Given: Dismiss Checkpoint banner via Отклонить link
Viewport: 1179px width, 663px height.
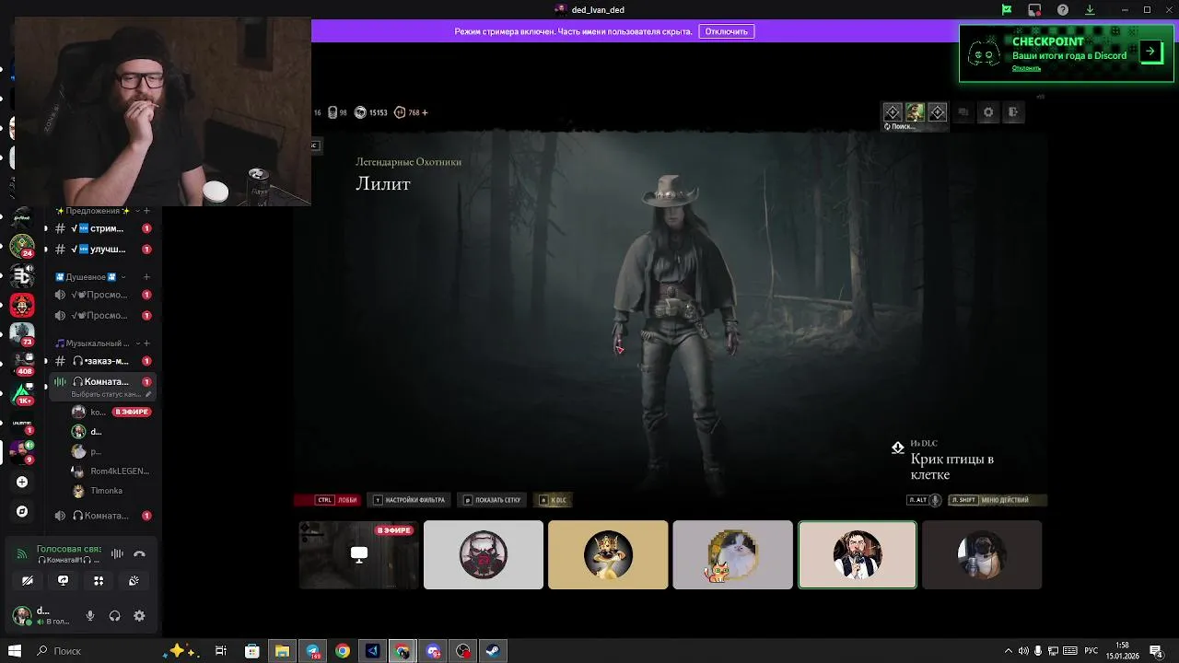Looking at the screenshot, I should click(1026, 68).
